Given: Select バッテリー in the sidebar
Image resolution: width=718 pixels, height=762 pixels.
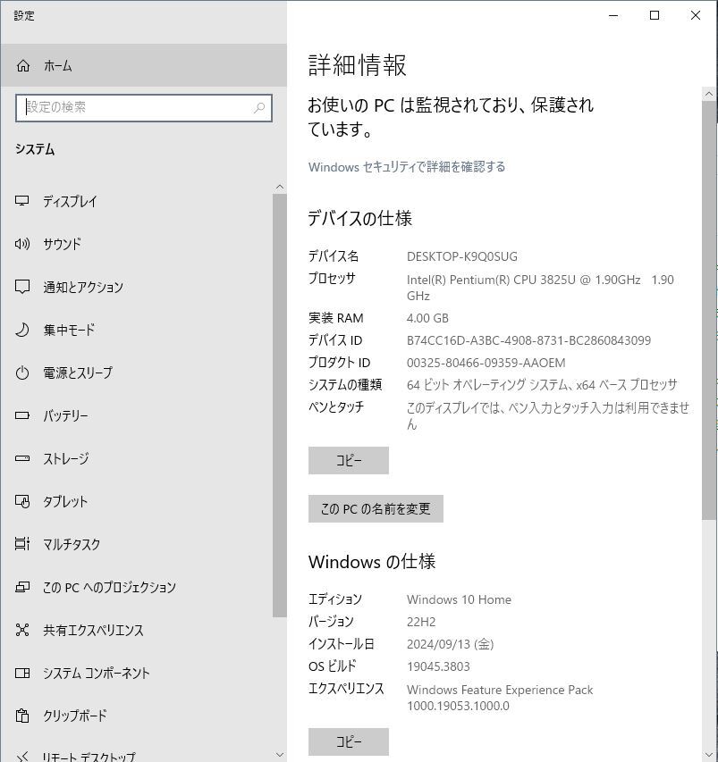Looking at the screenshot, I should (x=136, y=415).
